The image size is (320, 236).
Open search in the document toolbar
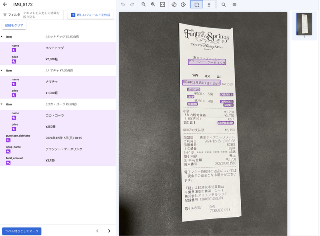click(224, 4)
